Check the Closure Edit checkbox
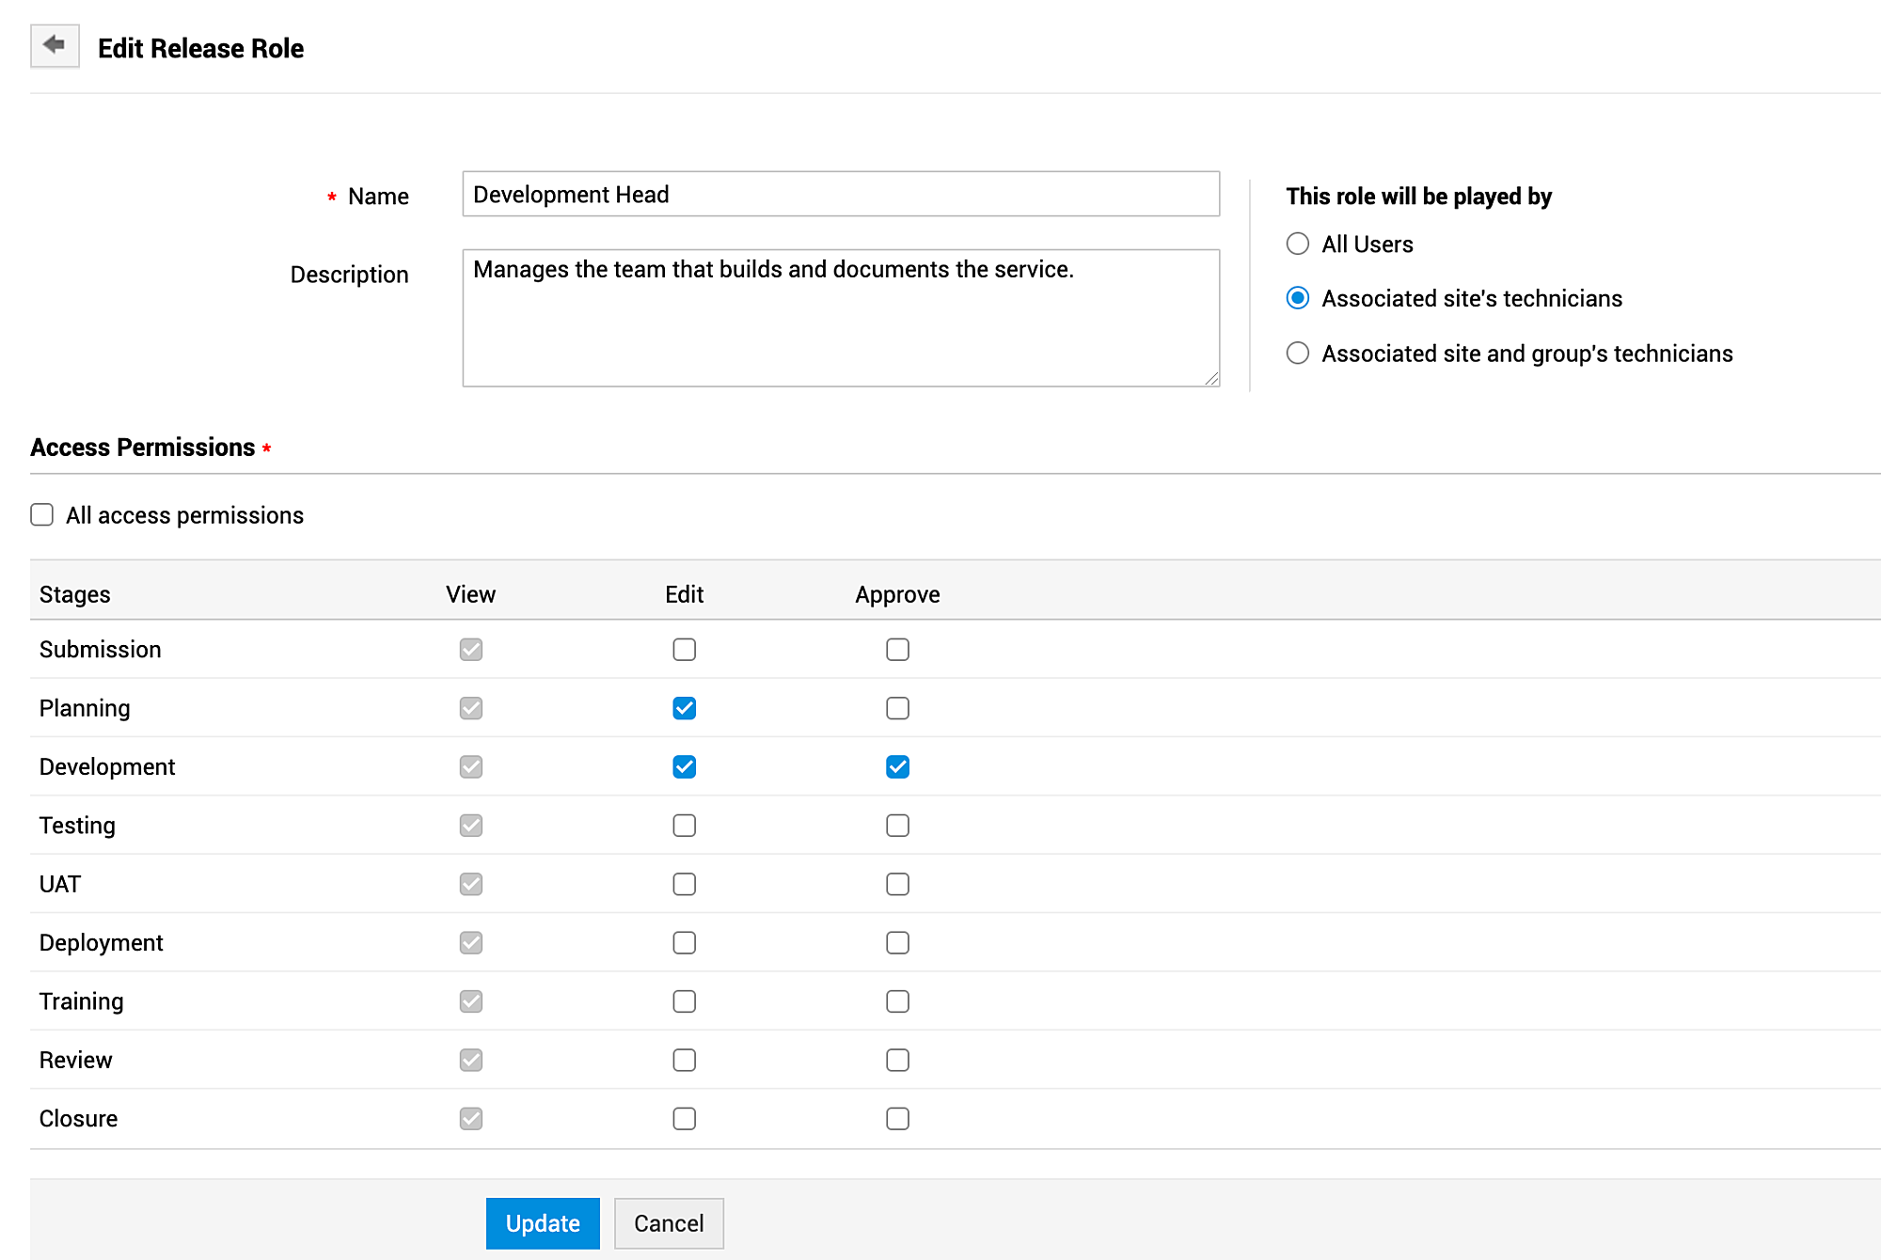The width and height of the screenshot is (1881, 1260). click(684, 1119)
